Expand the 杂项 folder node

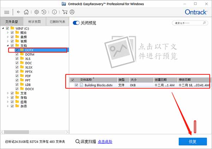(8, 106)
